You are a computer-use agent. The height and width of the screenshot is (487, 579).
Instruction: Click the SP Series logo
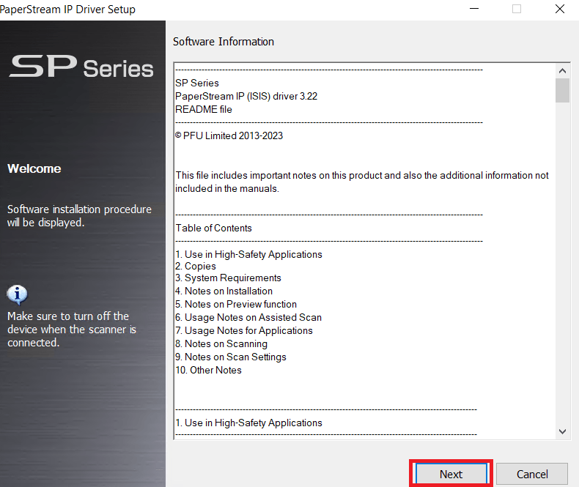pos(81,67)
